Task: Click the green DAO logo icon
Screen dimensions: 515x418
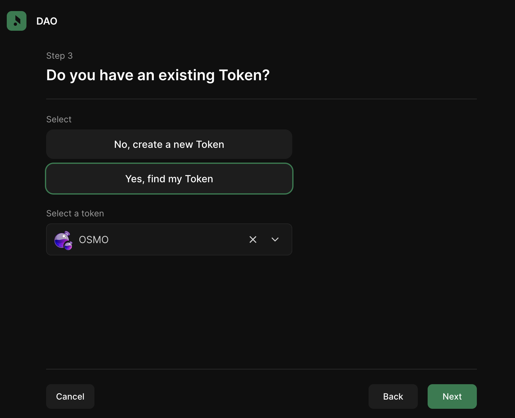Action: [17, 21]
